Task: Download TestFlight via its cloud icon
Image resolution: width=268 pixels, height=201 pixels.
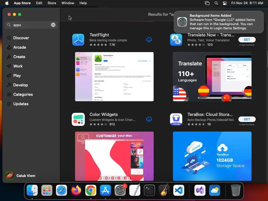Action: pos(149,40)
